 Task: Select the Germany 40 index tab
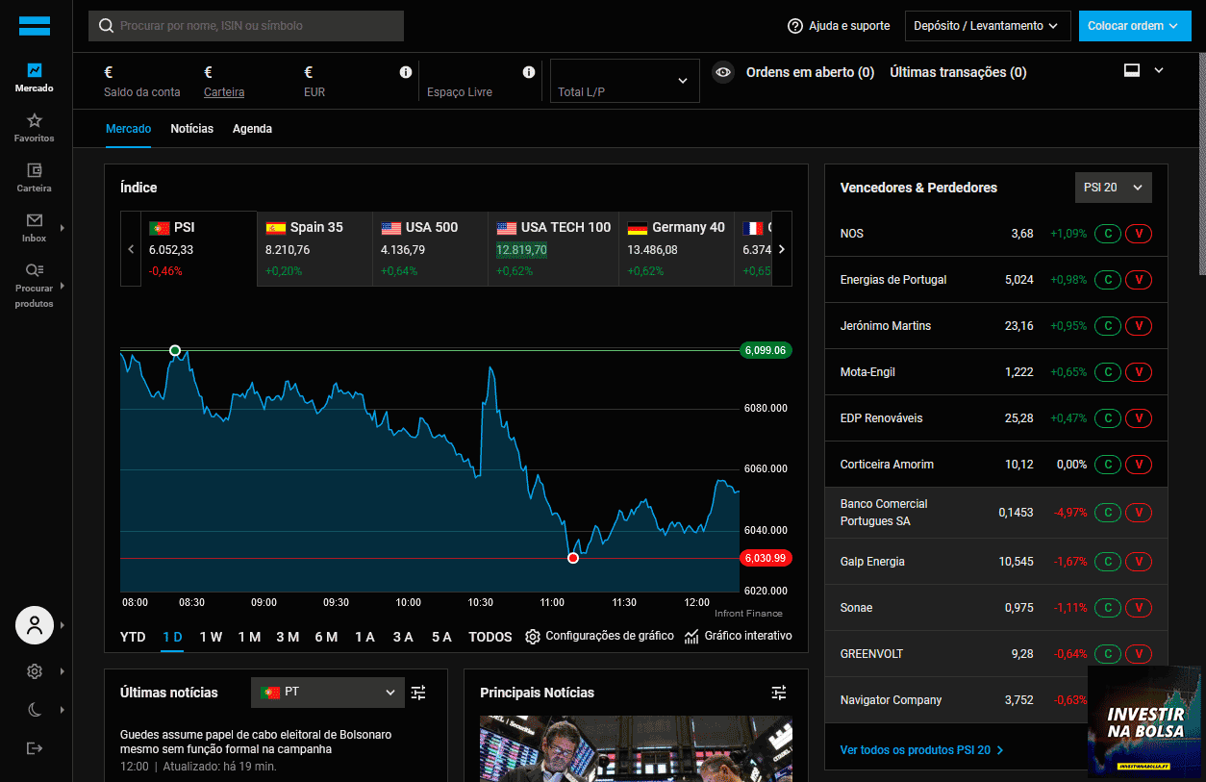[x=677, y=249]
